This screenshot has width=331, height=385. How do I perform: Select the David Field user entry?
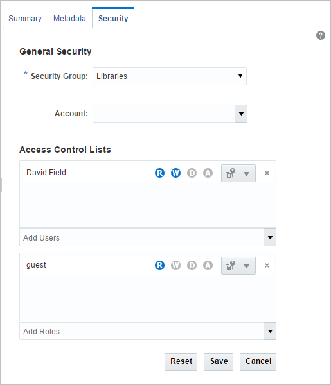click(46, 173)
